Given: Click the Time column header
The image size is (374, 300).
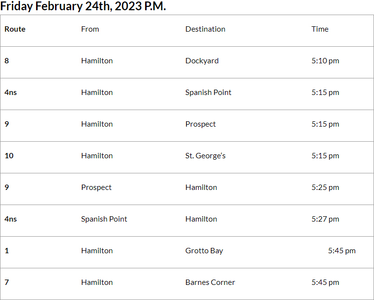Looking at the screenshot, I should click(320, 29).
